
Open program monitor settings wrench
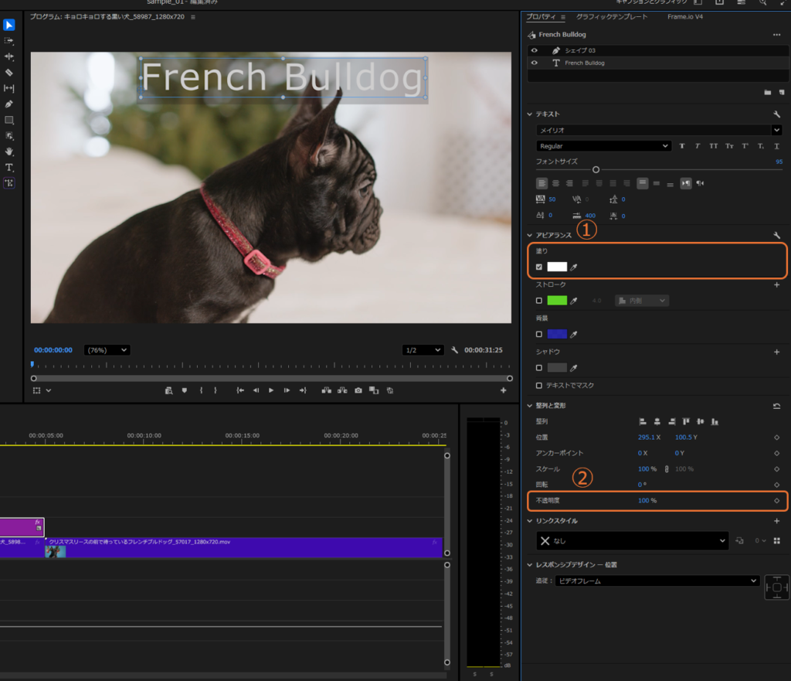[454, 350]
